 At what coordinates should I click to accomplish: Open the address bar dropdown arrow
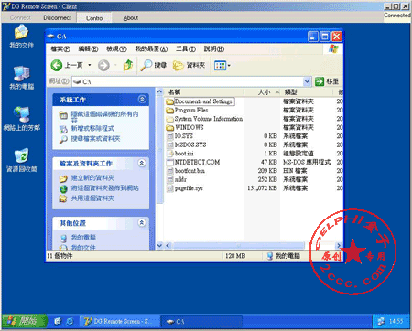click(307, 81)
